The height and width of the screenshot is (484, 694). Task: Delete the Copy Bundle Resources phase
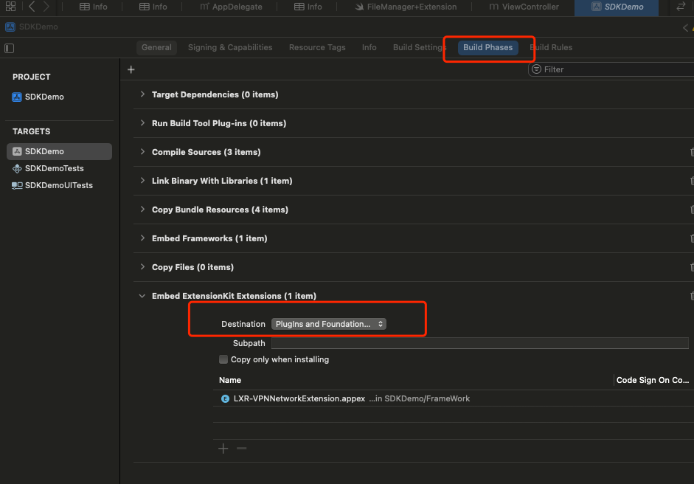click(x=692, y=210)
